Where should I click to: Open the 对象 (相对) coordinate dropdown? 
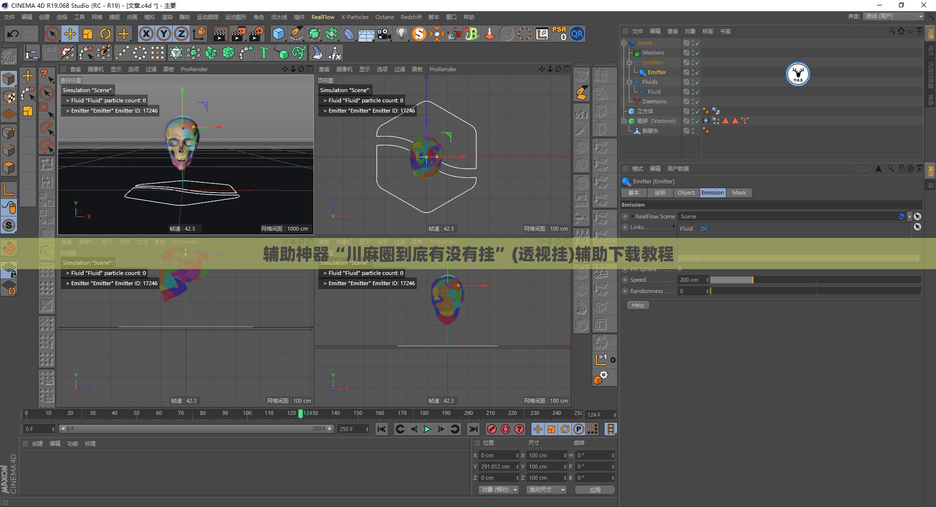(499, 489)
